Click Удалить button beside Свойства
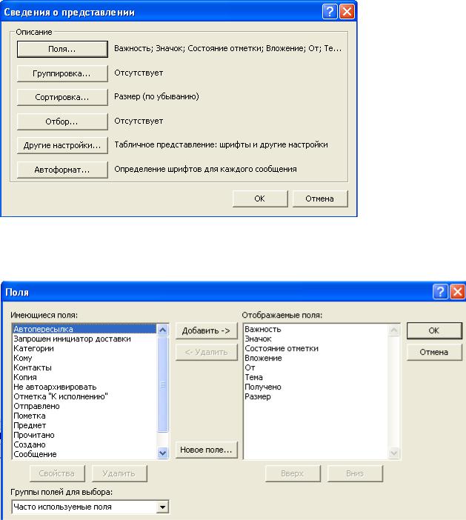 (x=119, y=473)
